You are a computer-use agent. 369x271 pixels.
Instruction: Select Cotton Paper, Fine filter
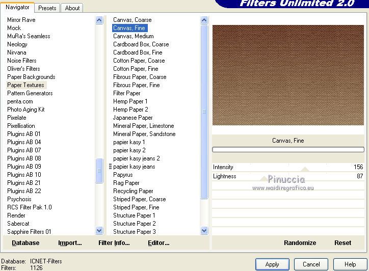[136, 69]
